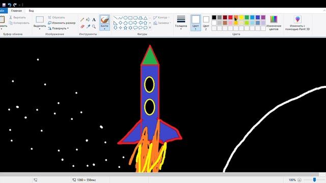
Task: Click the 100% zoom level text
Action: tap(292, 180)
